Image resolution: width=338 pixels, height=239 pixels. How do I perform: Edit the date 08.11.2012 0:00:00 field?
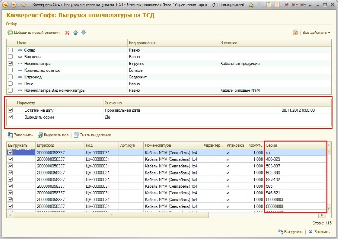(305, 110)
